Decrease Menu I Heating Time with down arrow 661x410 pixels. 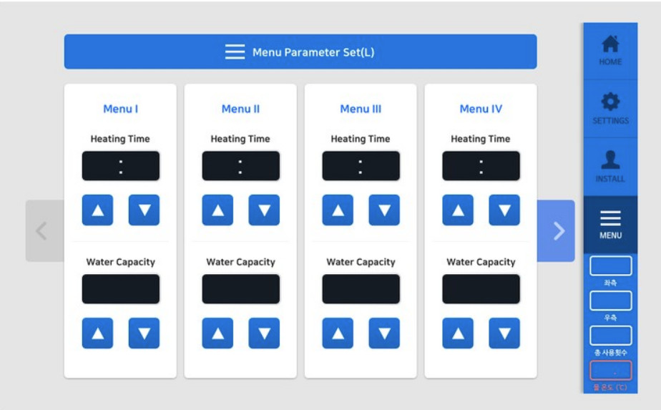click(145, 210)
